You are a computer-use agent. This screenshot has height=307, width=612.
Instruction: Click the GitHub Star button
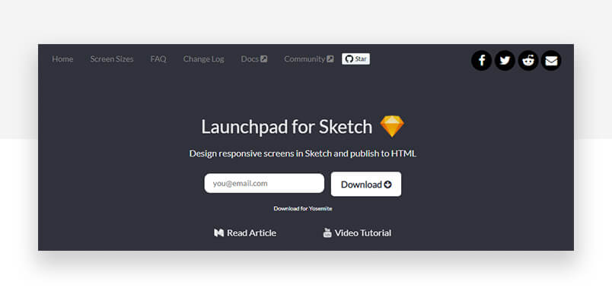(355, 59)
